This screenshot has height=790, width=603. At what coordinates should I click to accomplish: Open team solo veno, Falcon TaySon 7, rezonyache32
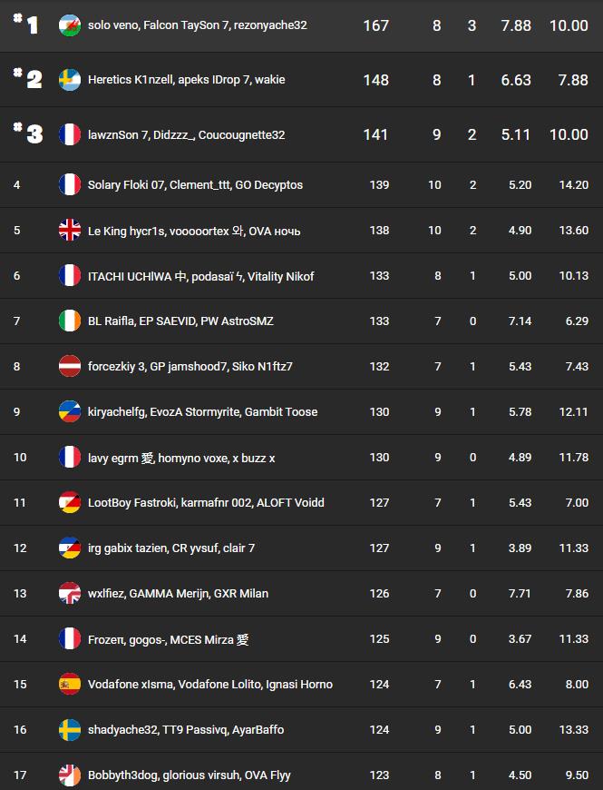[x=197, y=25]
